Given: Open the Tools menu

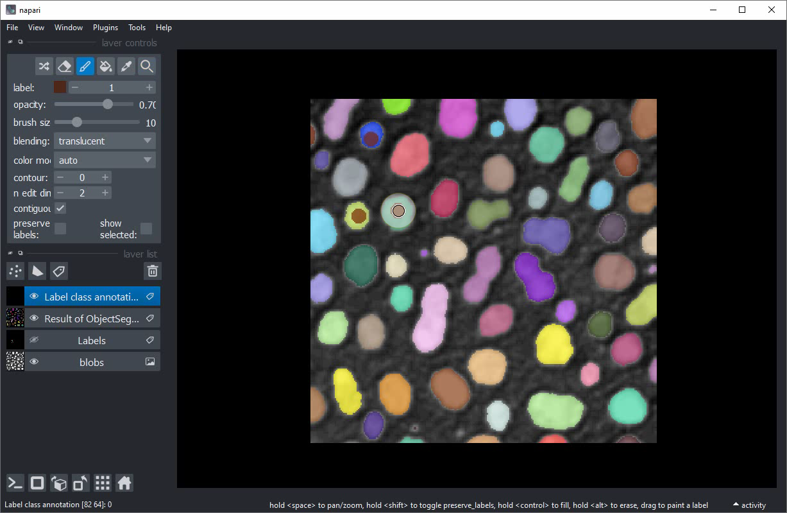Looking at the screenshot, I should (x=137, y=28).
